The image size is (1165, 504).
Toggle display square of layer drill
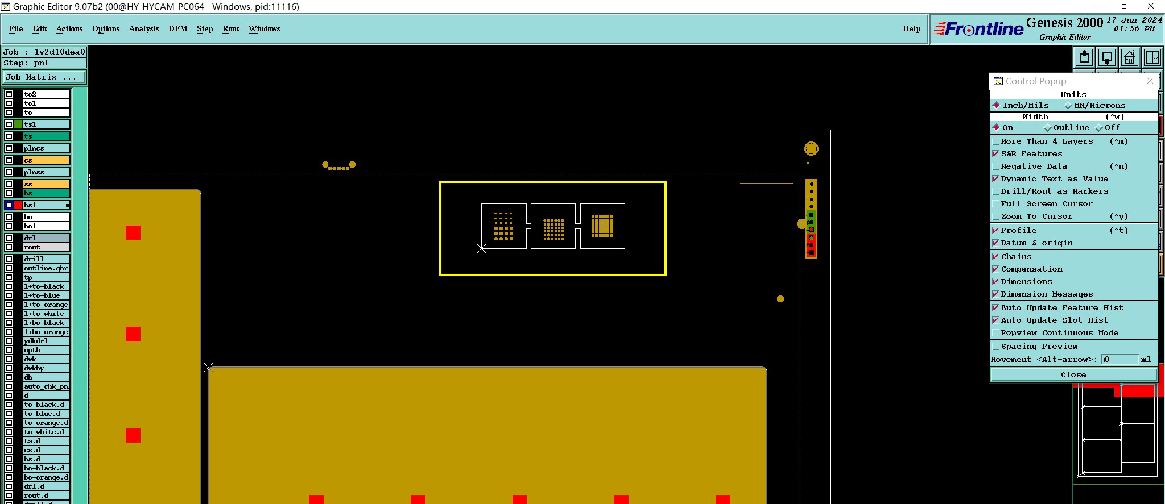[x=9, y=259]
